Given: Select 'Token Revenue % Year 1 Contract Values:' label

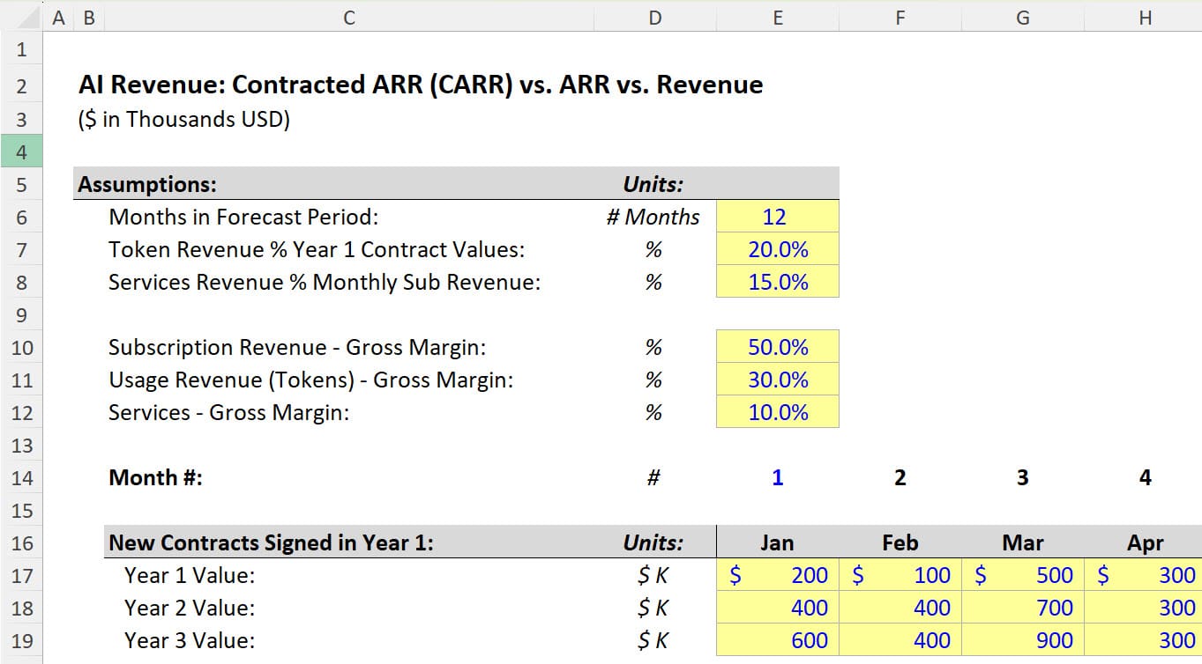Looking at the screenshot, I should coord(317,249).
